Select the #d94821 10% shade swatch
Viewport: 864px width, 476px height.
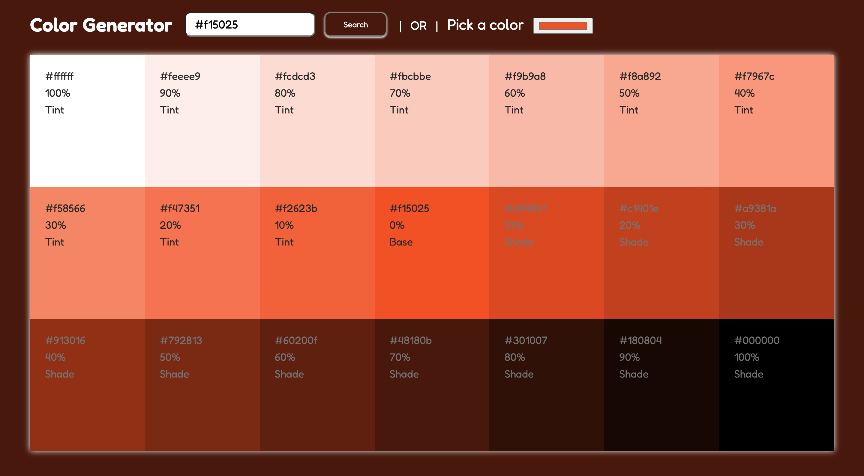[x=546, y=253]
